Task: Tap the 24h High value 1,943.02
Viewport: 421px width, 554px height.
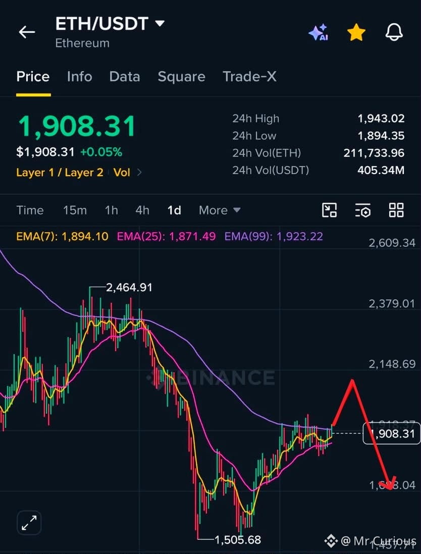Action: tap(381, 119)
